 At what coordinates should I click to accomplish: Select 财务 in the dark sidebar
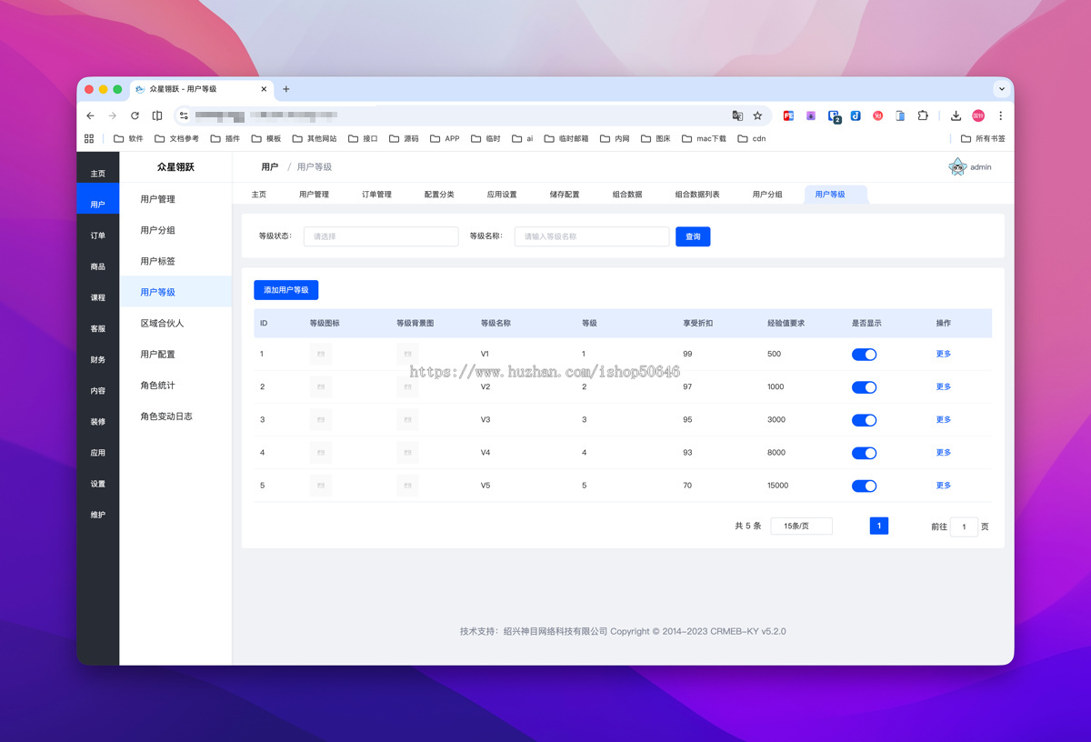pos(98,360)
